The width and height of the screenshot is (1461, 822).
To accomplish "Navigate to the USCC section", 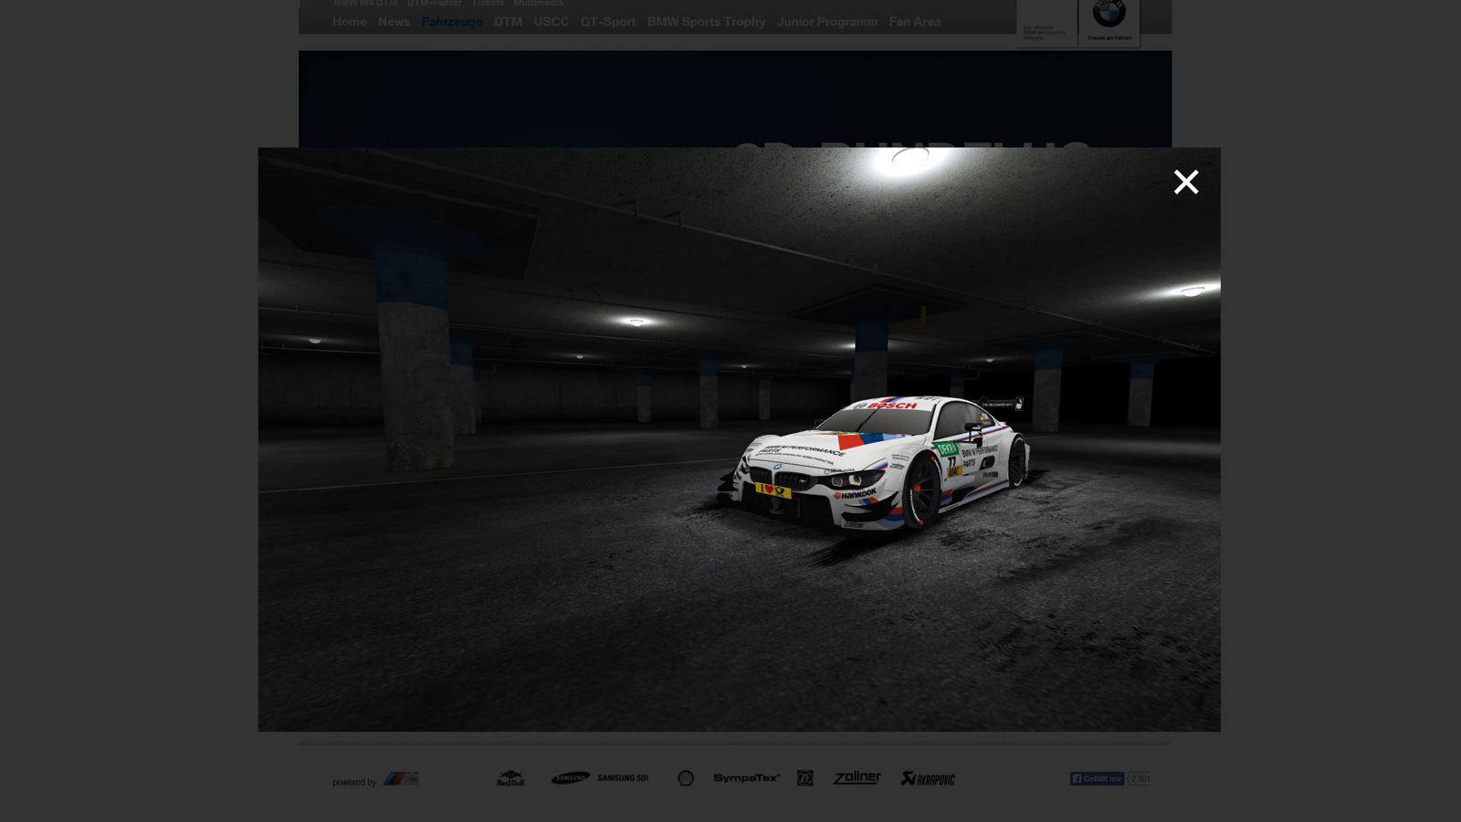I will coord(552,22).
